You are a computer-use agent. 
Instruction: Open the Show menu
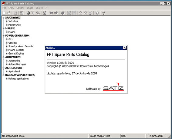tap(11, 8)
